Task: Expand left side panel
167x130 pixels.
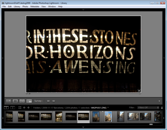Action: [3, 58]
